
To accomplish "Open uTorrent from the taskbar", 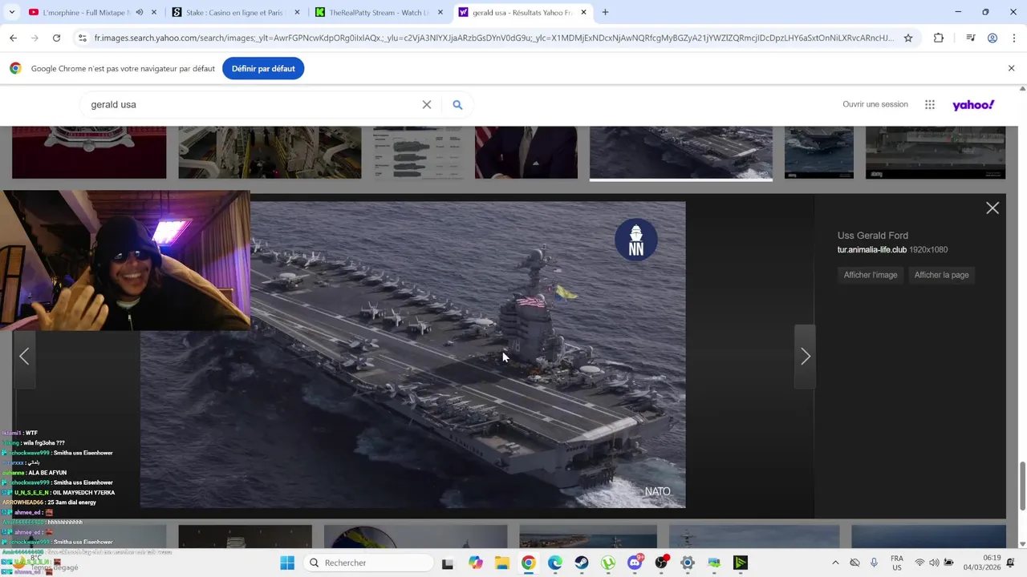I will point(608,563).
